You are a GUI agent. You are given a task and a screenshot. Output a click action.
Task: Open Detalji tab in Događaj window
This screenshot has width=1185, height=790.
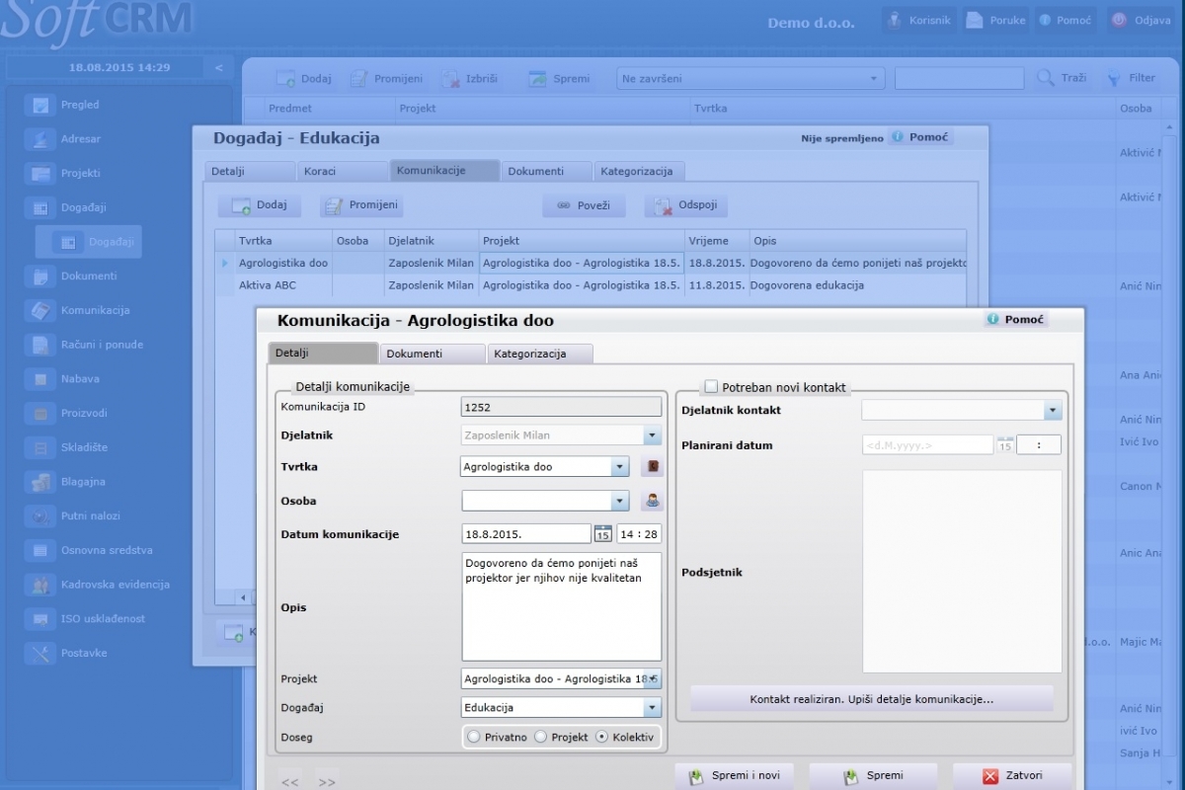pyautogui.click(x=250, y=171)
